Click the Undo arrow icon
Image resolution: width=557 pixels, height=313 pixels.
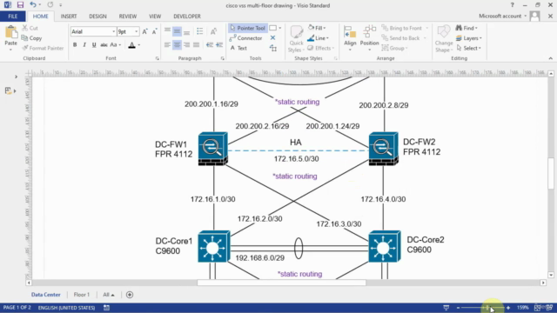pos(33,4)
